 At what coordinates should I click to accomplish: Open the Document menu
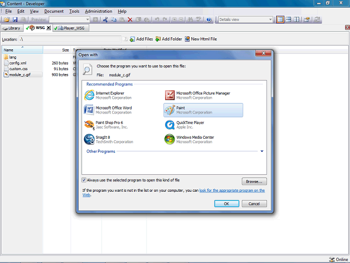pyautogui.click(x=54, y=11)
